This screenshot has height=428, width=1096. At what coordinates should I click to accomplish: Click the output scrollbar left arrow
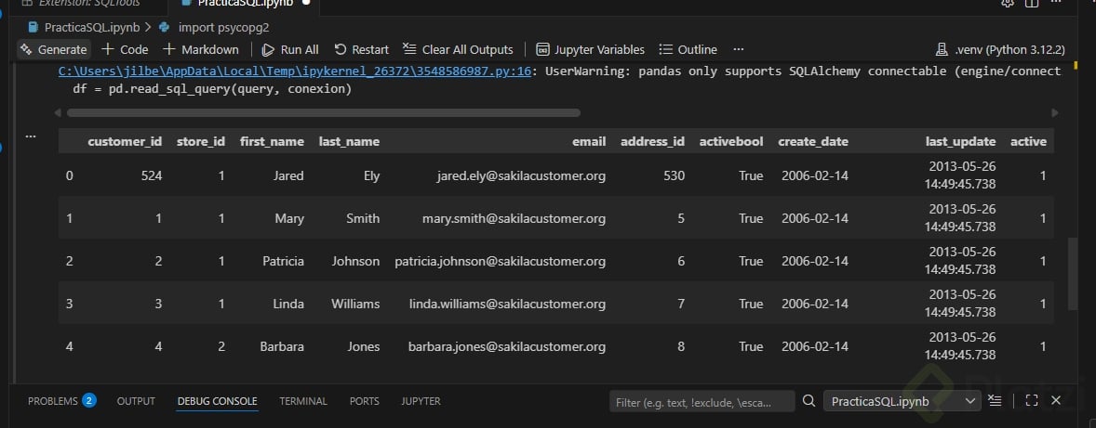[x=58, y=112]
